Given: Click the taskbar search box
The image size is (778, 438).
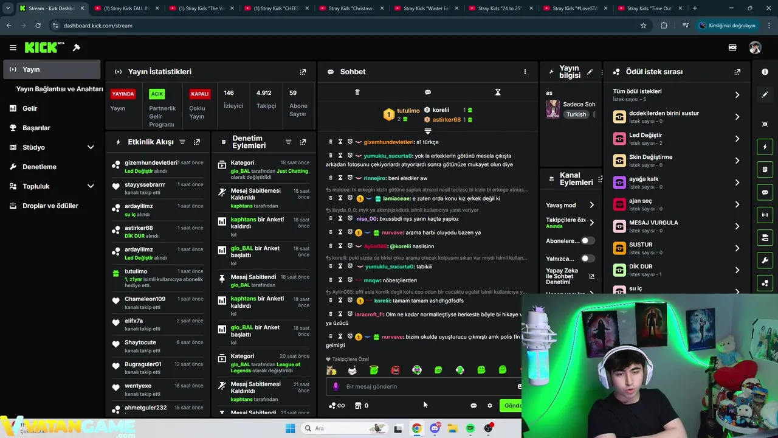Looking at the screenshot, I should 345,428.
